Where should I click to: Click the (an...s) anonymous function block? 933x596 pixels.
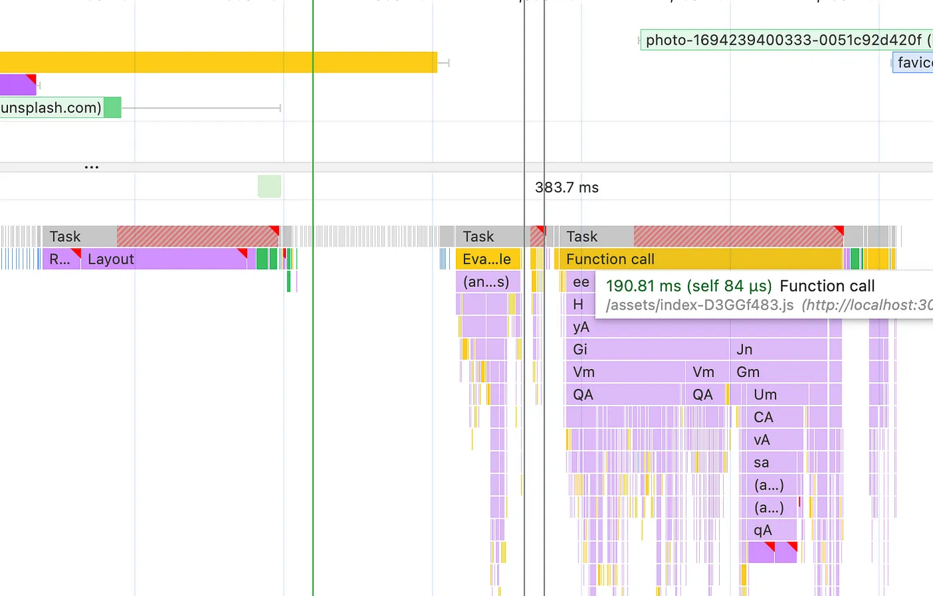488,282
